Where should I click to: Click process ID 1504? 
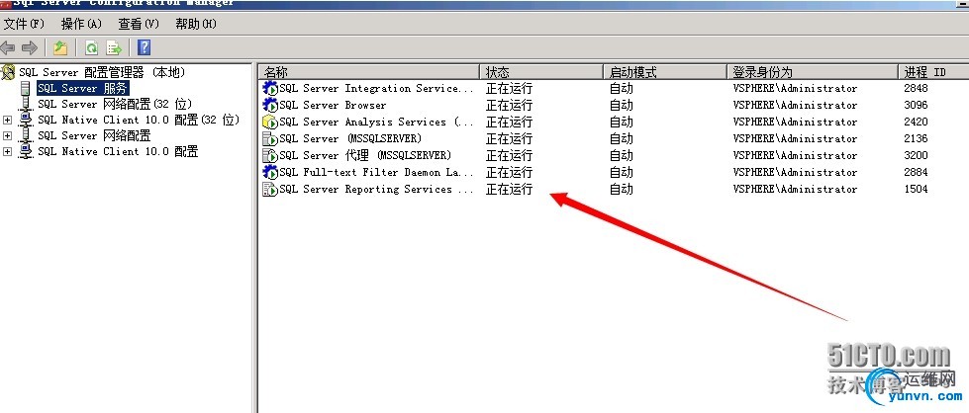tap(916, 189)
